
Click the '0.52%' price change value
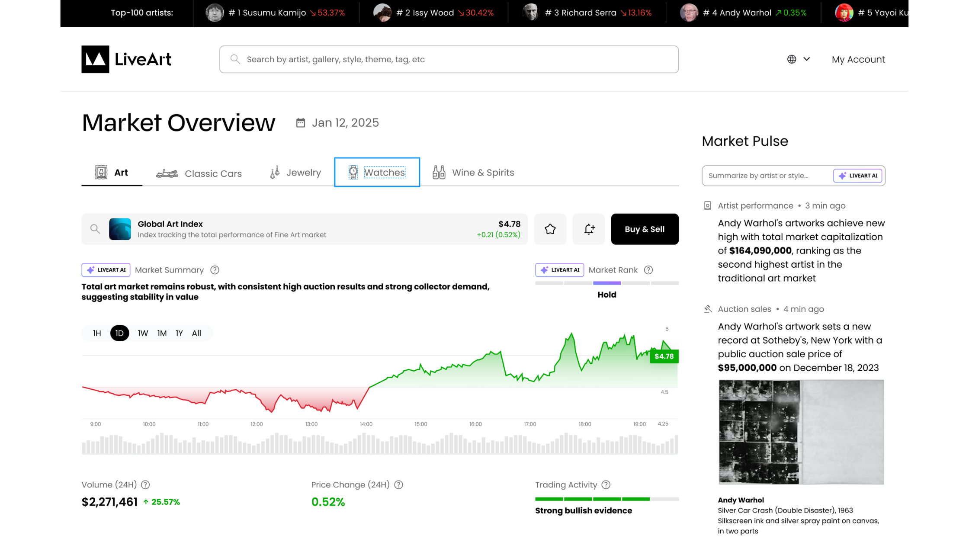coord(328,502)
